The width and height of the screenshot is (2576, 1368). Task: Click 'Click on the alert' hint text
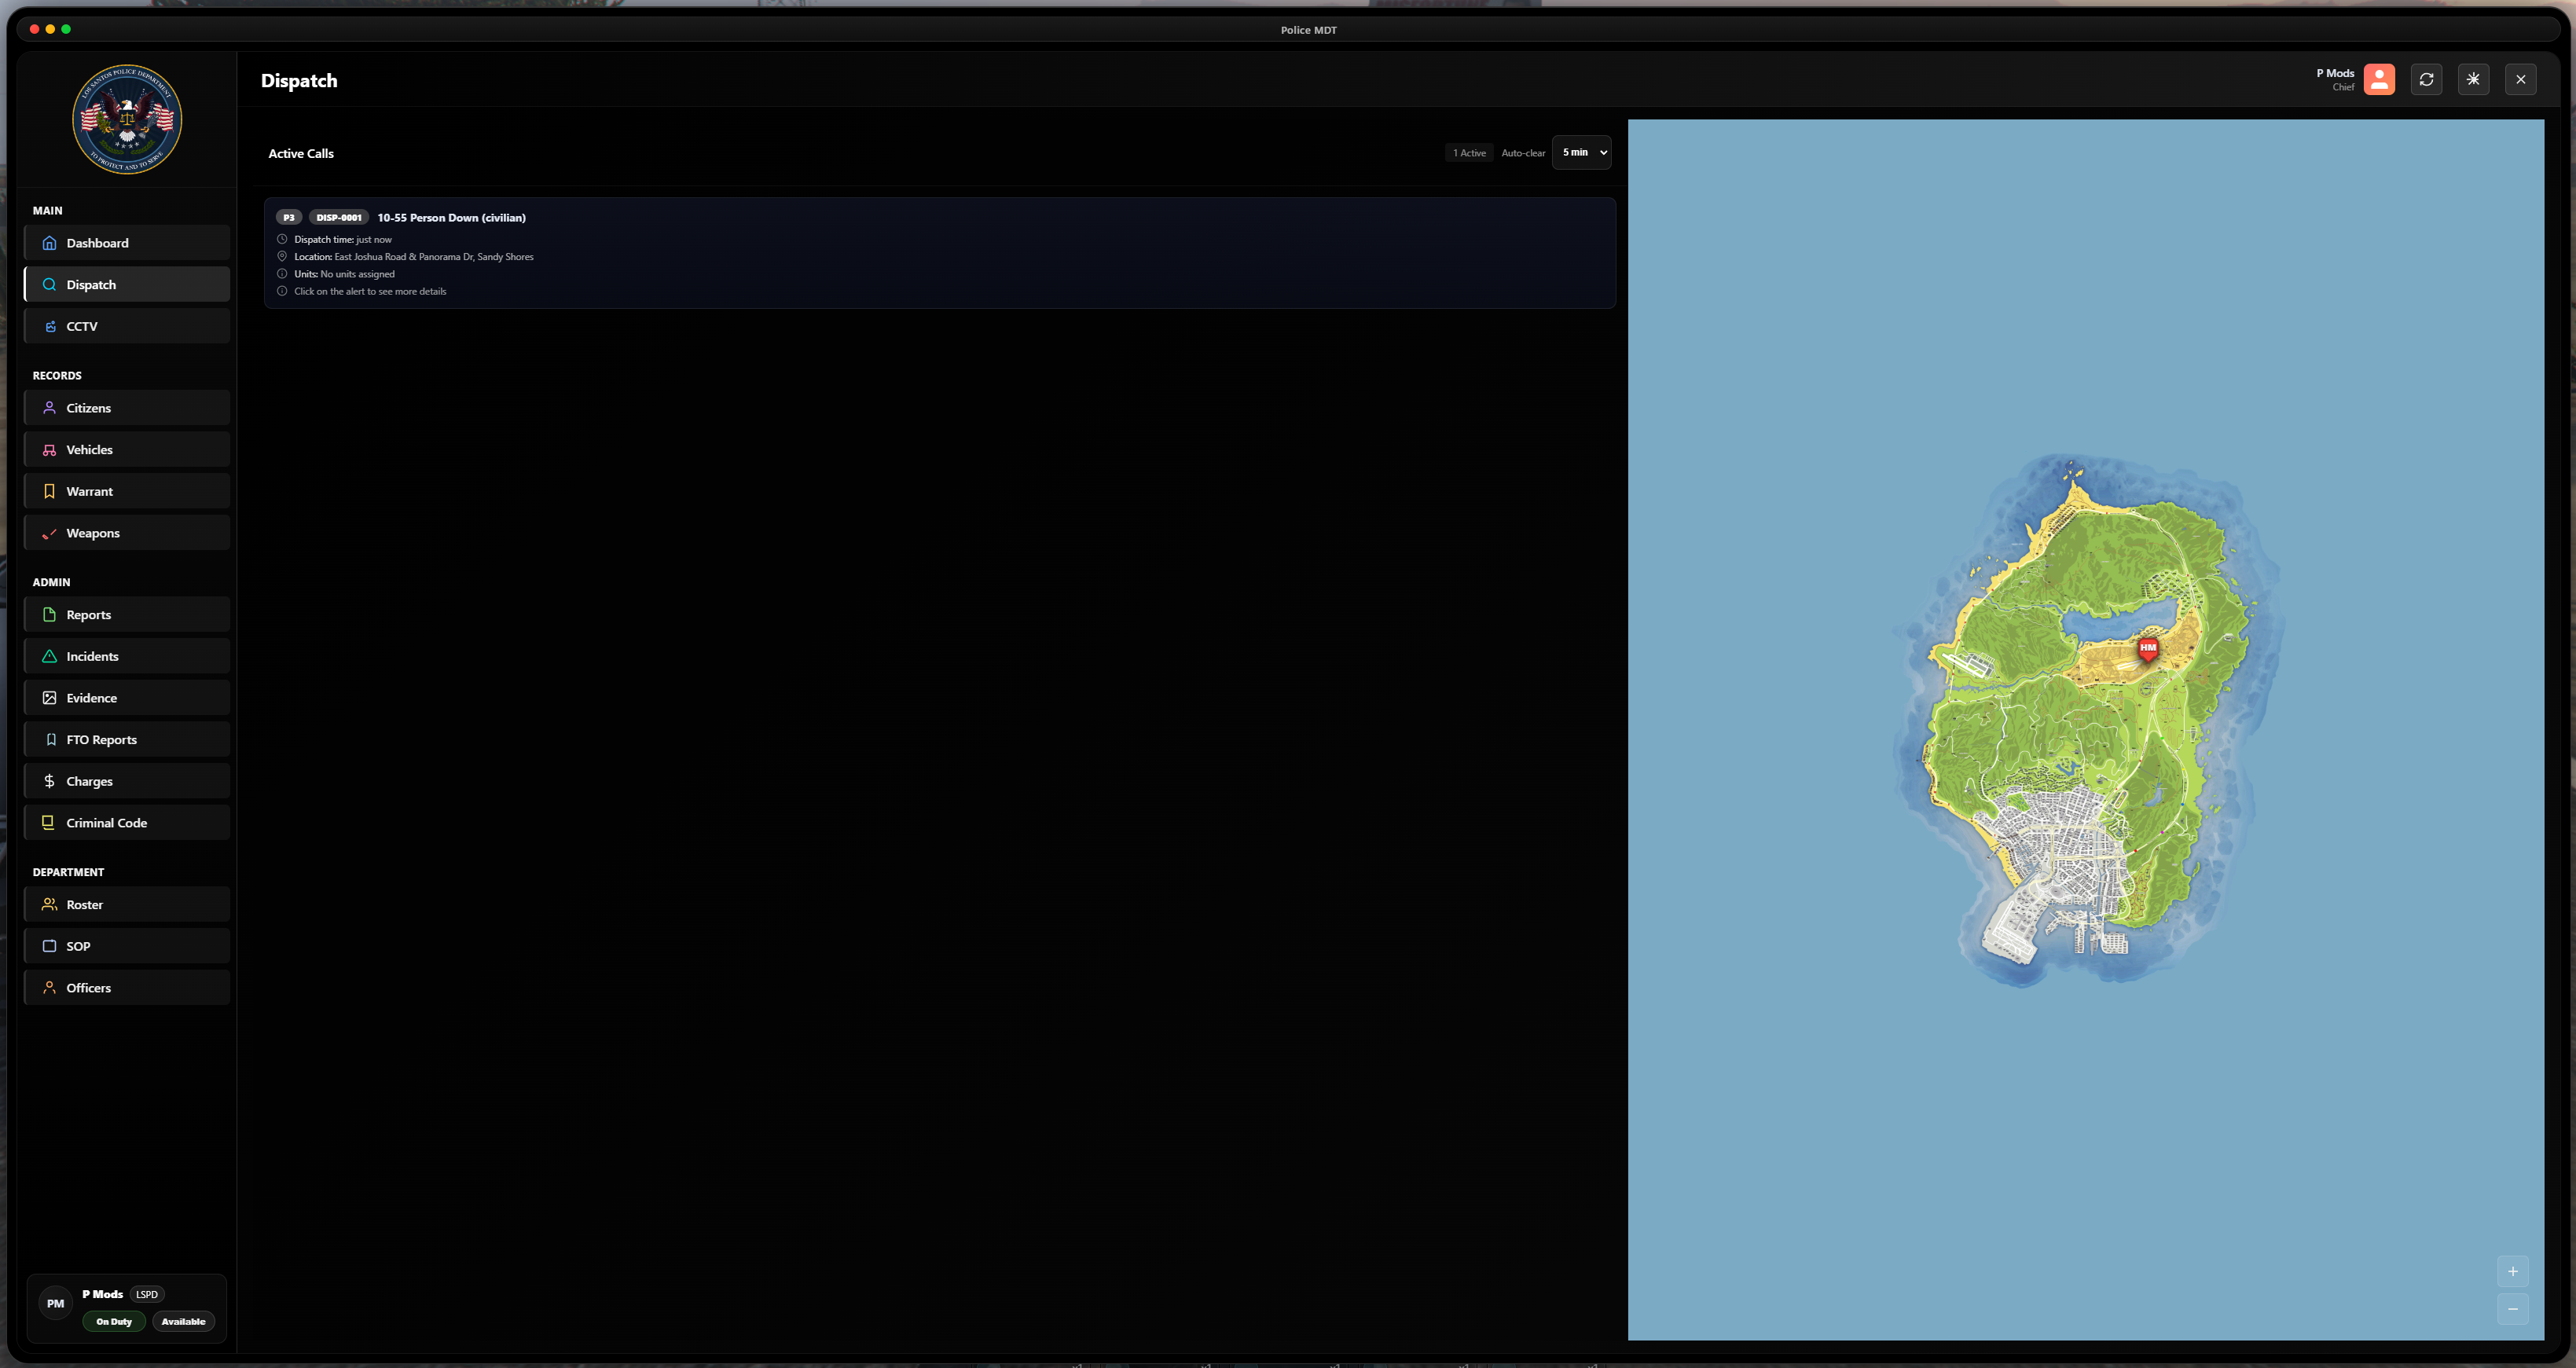pos(370,292)
